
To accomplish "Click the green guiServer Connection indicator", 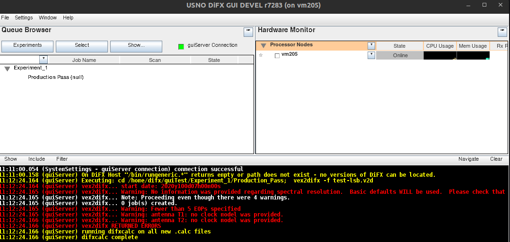I will 181,46.
